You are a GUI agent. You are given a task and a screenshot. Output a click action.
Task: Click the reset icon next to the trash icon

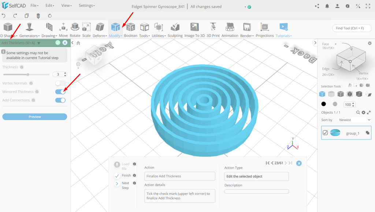[x=50, y=16]
